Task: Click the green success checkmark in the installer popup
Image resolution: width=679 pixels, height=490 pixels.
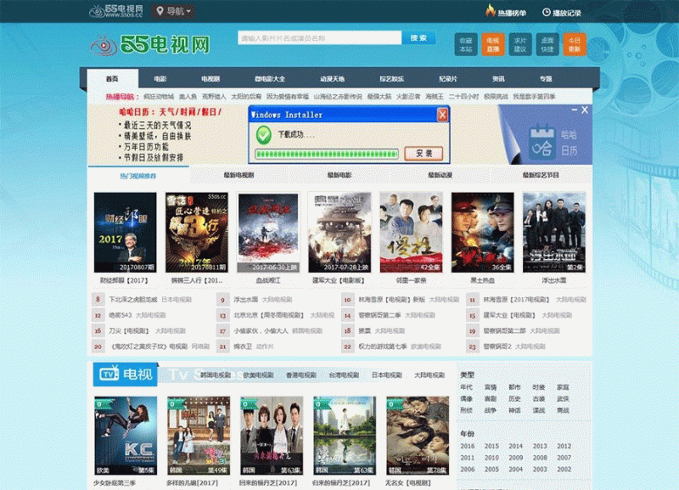Action: pos(262,133)
